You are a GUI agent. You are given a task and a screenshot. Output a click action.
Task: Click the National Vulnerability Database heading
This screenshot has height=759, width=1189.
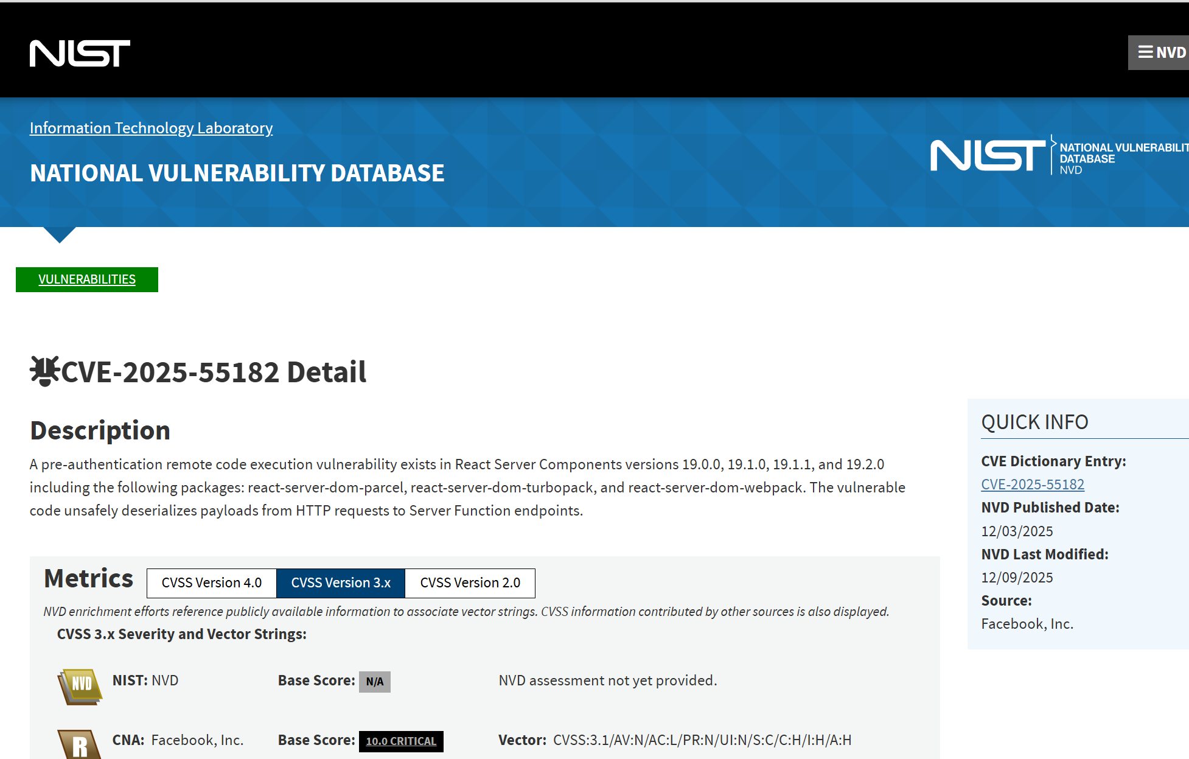coord(237,173)
